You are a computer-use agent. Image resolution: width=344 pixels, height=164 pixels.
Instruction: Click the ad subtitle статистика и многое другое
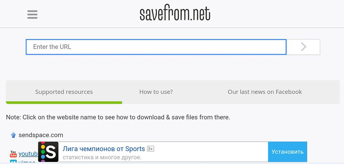pos(102,157)
